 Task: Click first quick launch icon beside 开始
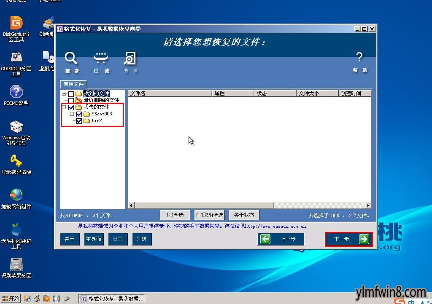pos(27,299)
